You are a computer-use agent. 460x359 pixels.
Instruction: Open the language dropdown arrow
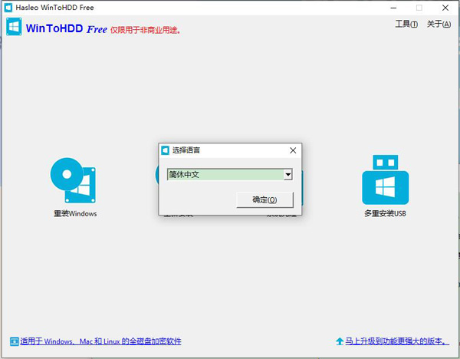(x=288, y=175)
